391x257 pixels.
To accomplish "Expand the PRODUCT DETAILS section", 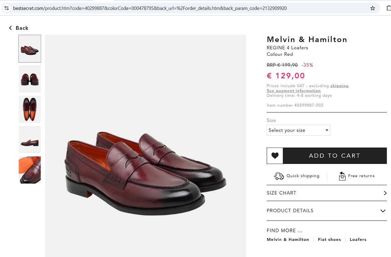I will point(326,211).
